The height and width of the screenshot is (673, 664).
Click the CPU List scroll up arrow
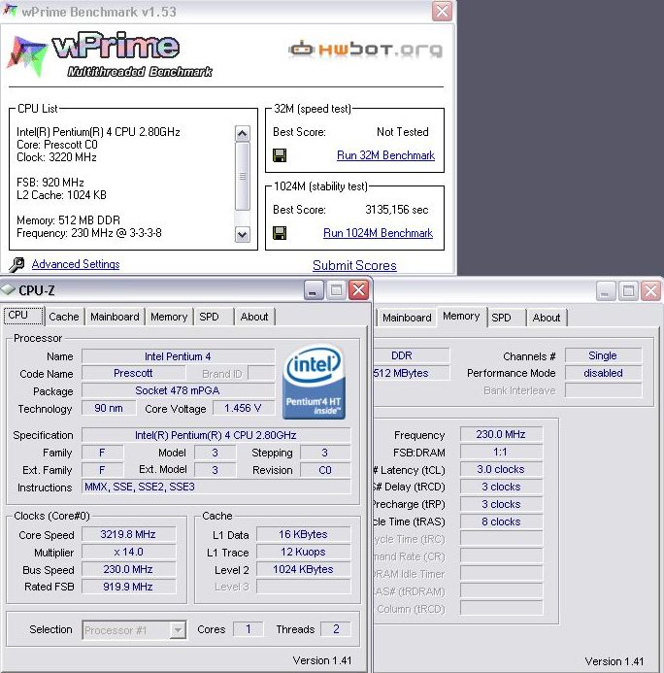[243, 134]
